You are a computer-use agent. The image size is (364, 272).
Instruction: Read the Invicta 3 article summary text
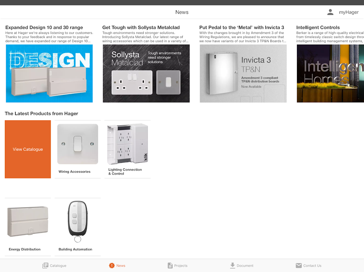coord(243,37)
